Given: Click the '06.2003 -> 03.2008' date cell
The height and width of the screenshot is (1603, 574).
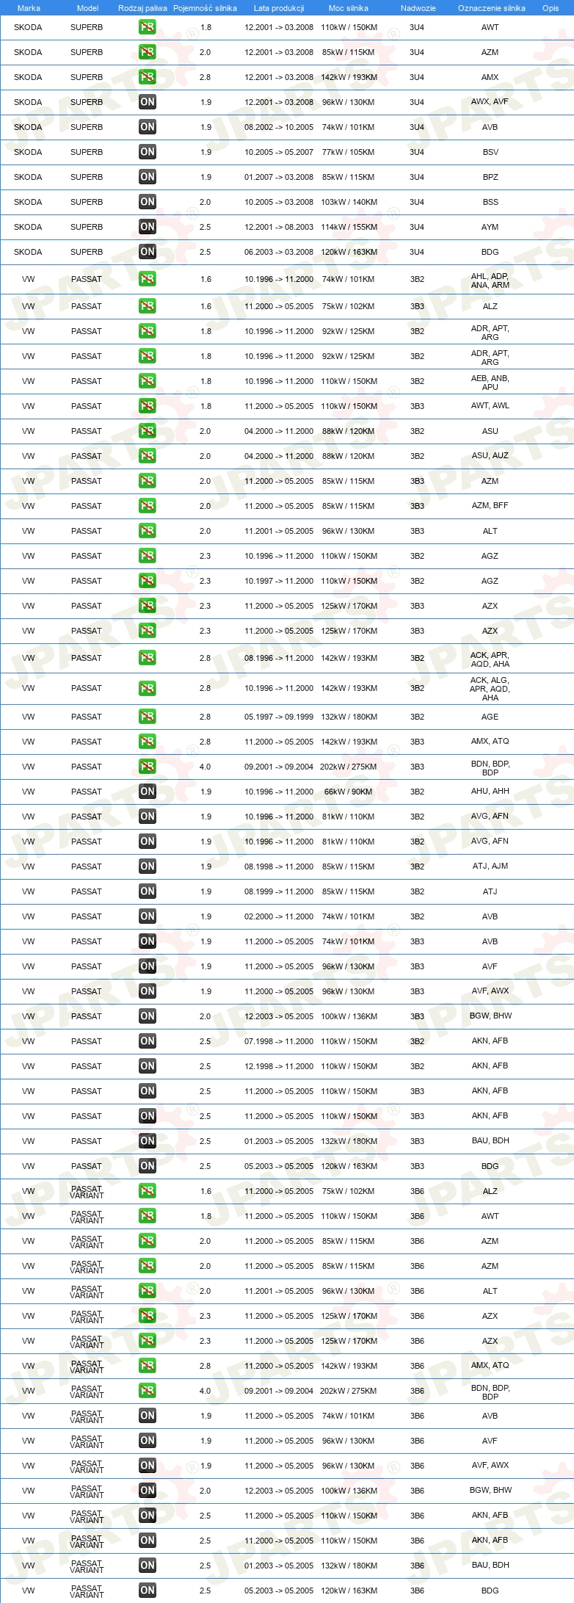Looking at the screenshot, I should pyautogui.click(x=279, y=252).
